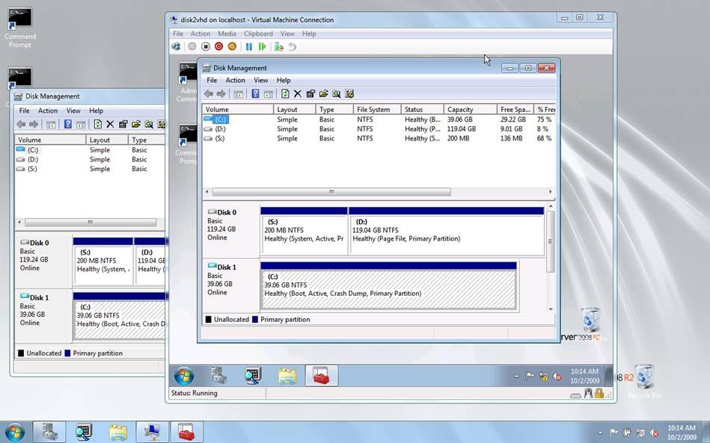Click the red Shut Down icon in VM toolbar
The height and width of the screenshot is (443, 710).
click(219, 46)
